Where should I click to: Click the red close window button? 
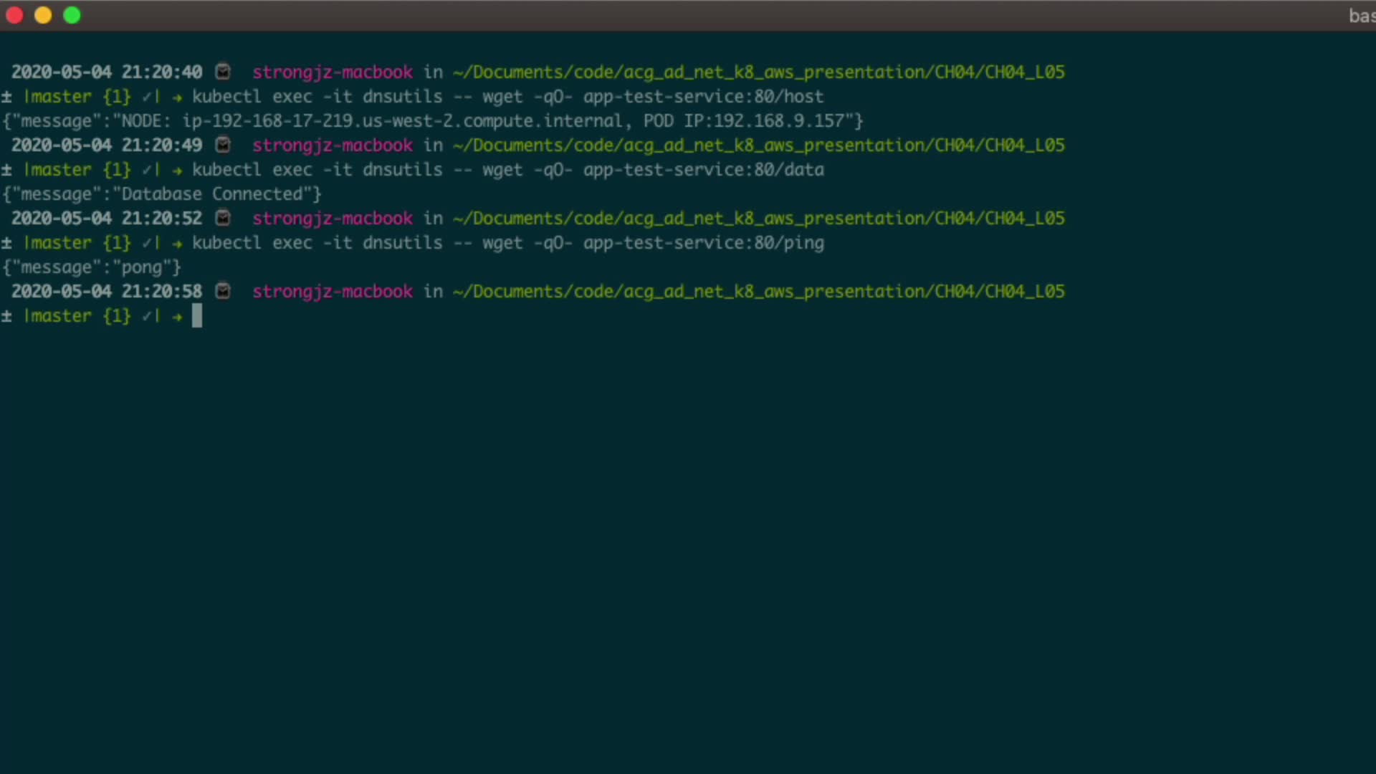coord(14,15)
